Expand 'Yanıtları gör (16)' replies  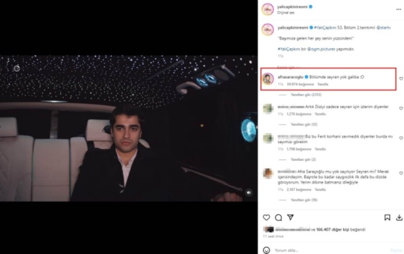[x=304, y=200]
